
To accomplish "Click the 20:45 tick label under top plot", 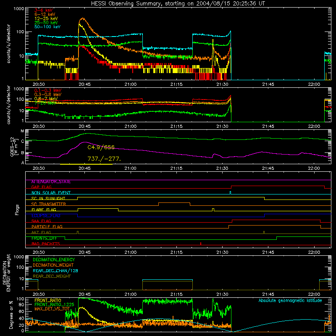I will [84, 84].
